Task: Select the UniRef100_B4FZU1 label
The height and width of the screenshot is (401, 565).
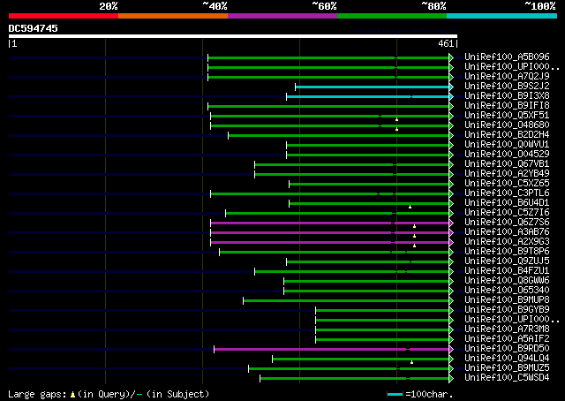Action: click(x=507, y=271)
